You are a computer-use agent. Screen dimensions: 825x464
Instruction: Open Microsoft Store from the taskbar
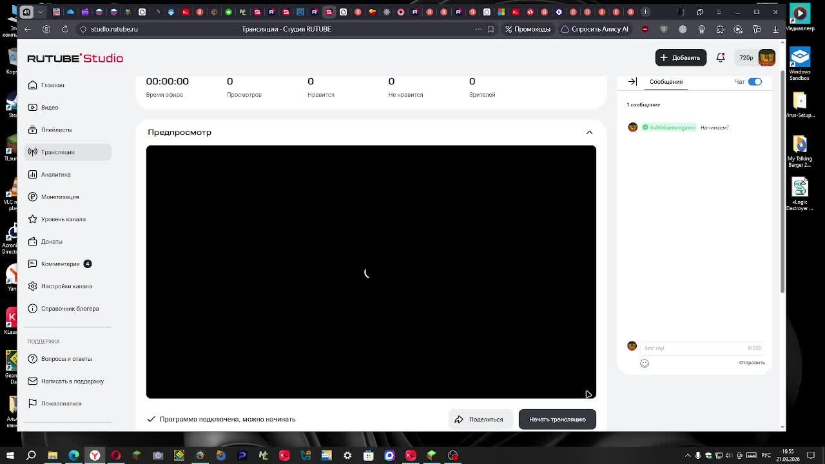point(369,456)
